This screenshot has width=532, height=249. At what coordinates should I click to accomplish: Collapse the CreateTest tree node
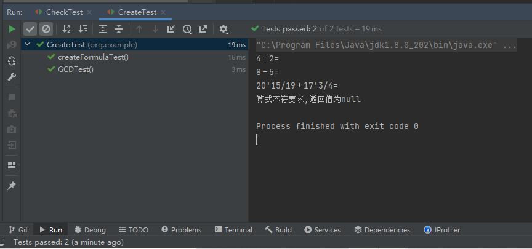point(27,45)
